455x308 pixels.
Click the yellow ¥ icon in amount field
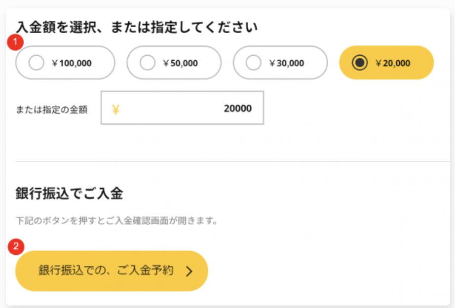pos(115,109)
